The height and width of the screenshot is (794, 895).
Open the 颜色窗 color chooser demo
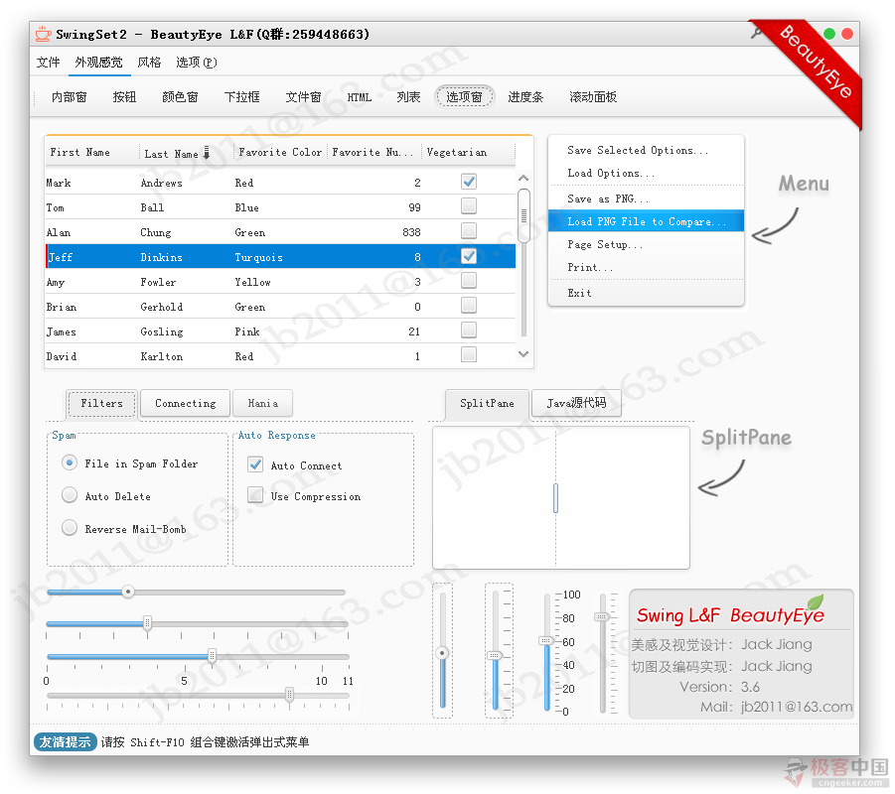[179, 96]
